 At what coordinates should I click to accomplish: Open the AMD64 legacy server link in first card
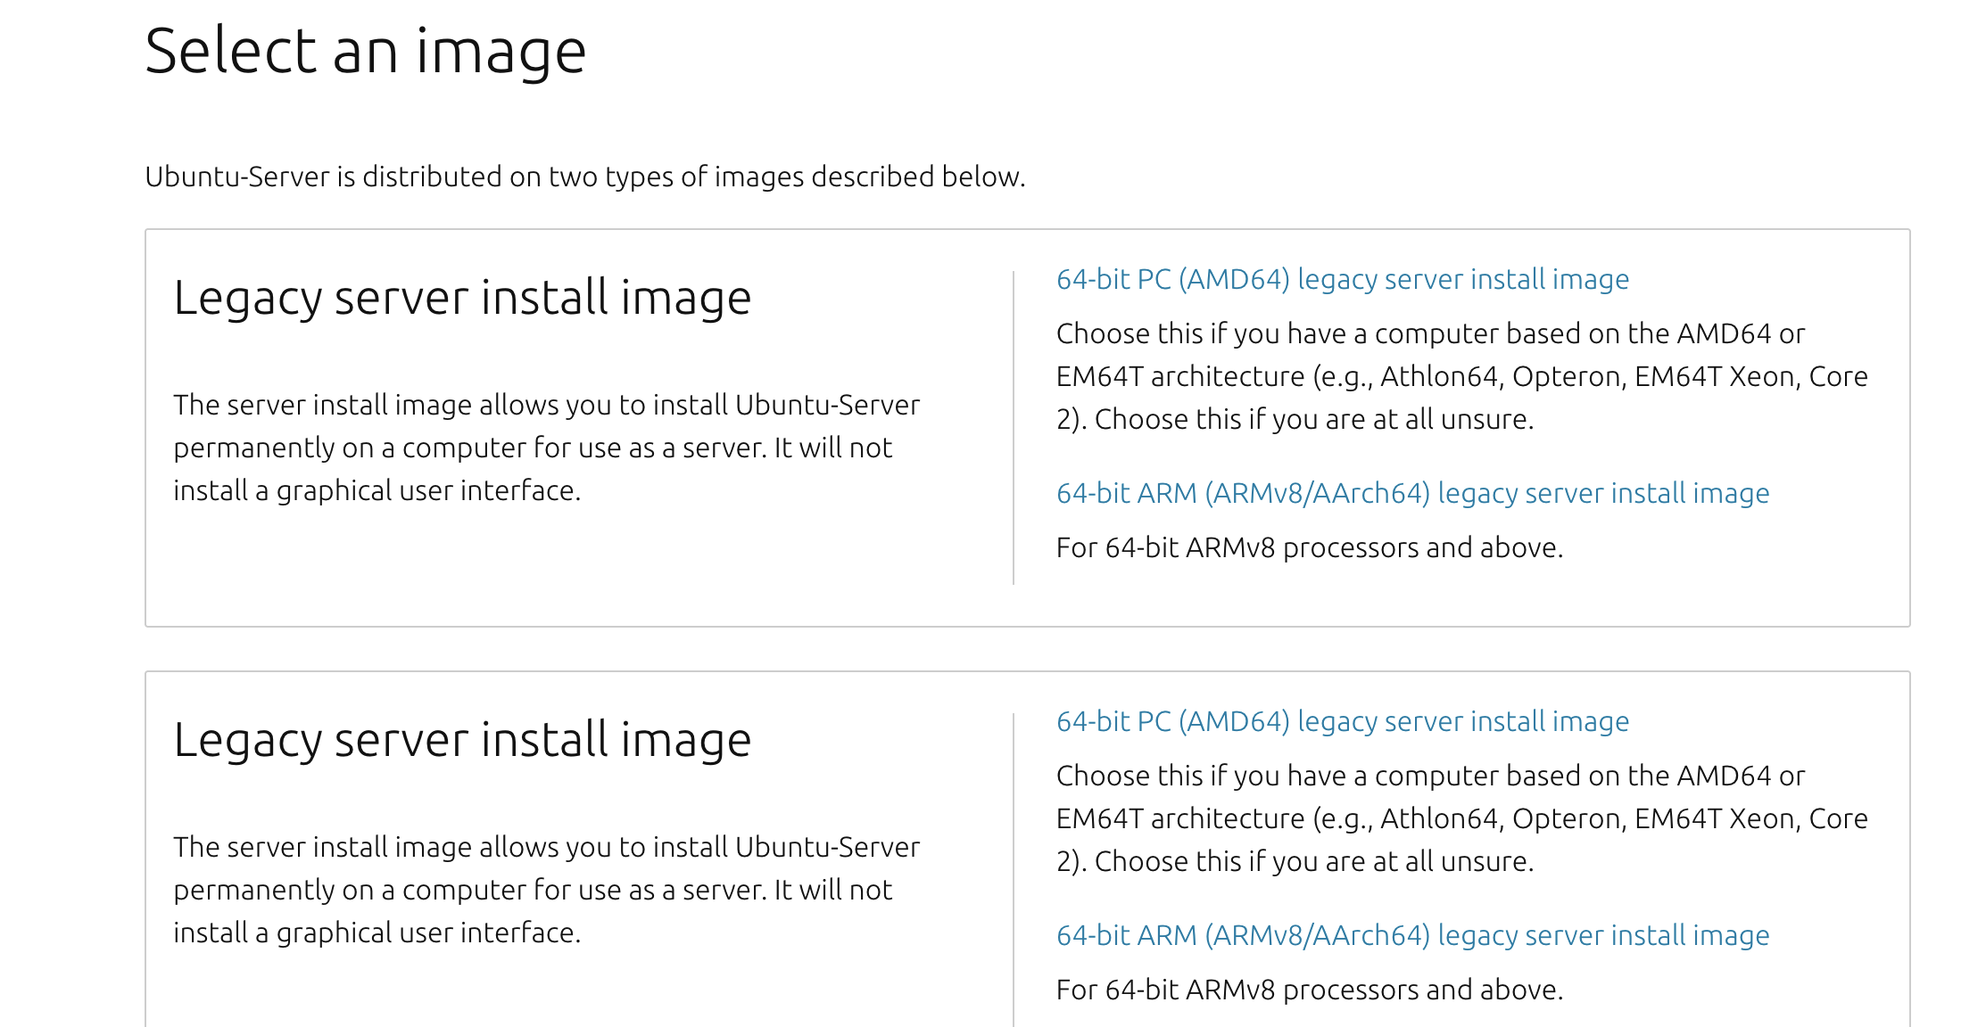pos(1343,280)
